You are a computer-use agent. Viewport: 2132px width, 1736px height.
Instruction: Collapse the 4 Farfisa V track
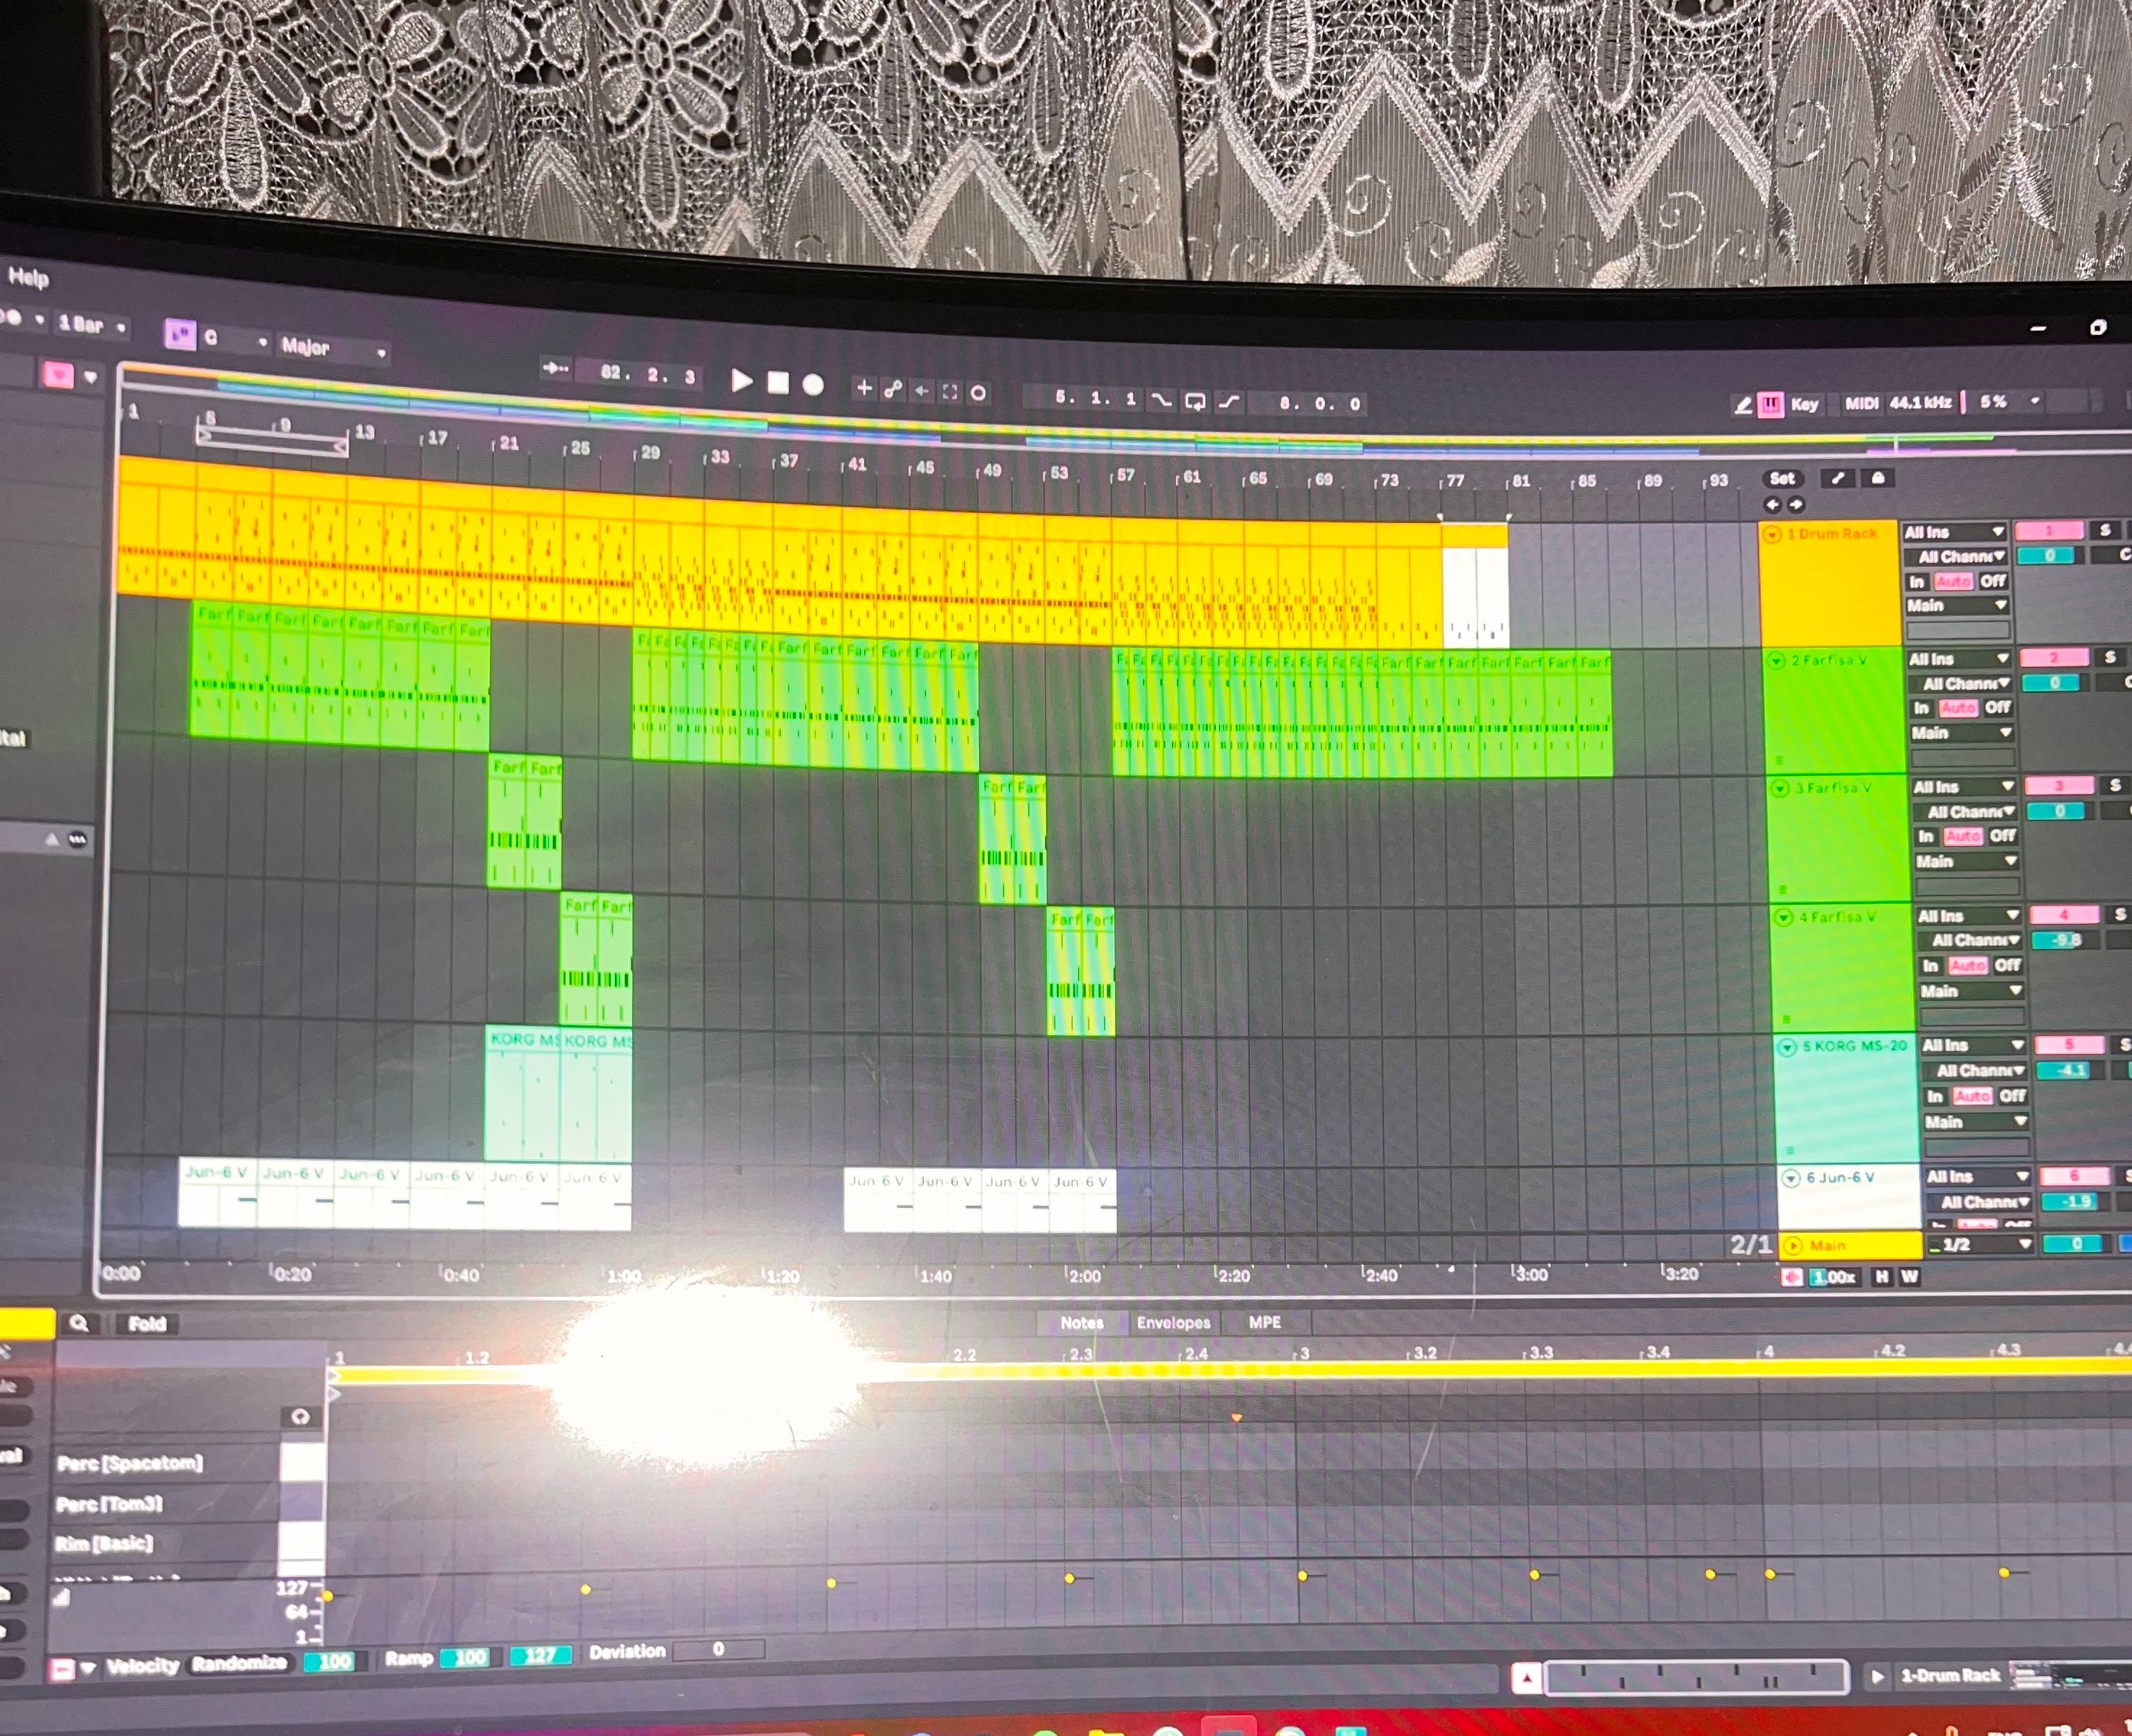tap(1784, 917)
